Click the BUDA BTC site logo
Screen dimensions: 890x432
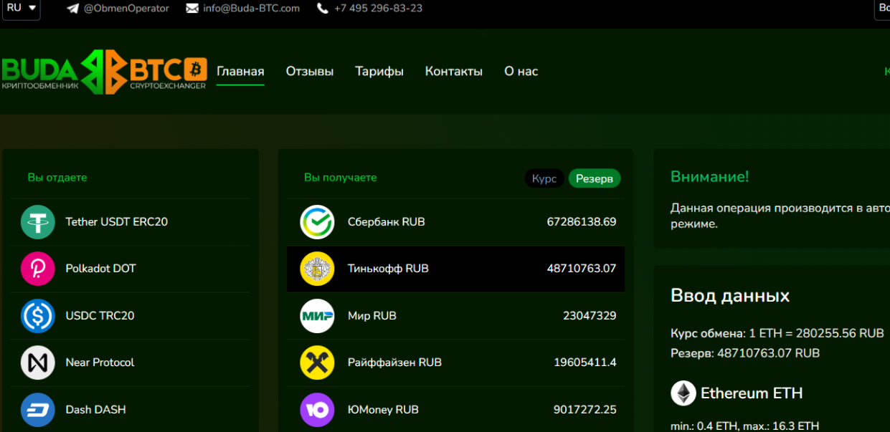tap(105, 72)
